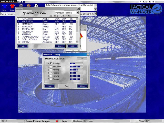Click the red Away shirt icon
The height and width of the screenshot is (123, 164).
tap(12, 6)
